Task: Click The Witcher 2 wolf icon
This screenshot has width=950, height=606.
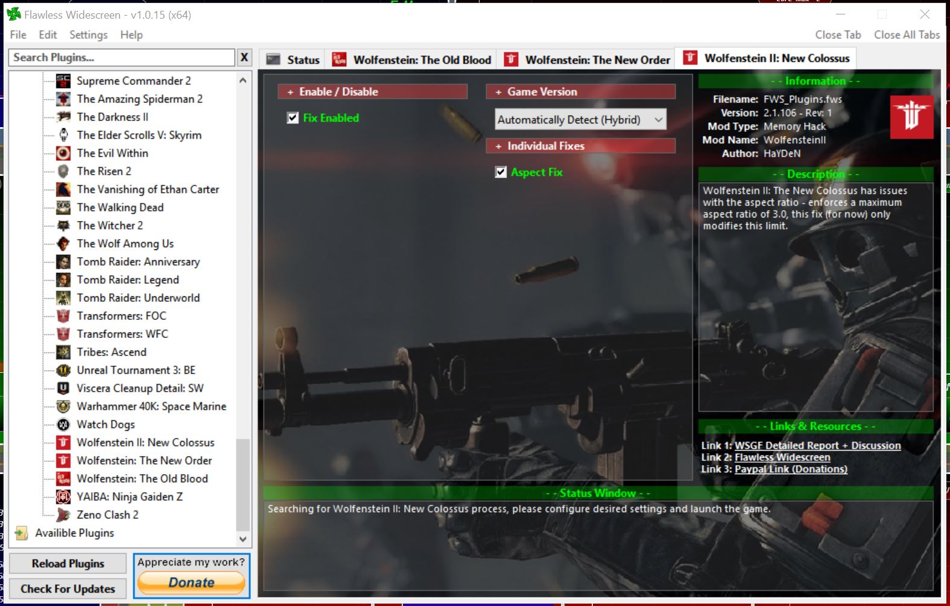Action: (63, 225)
